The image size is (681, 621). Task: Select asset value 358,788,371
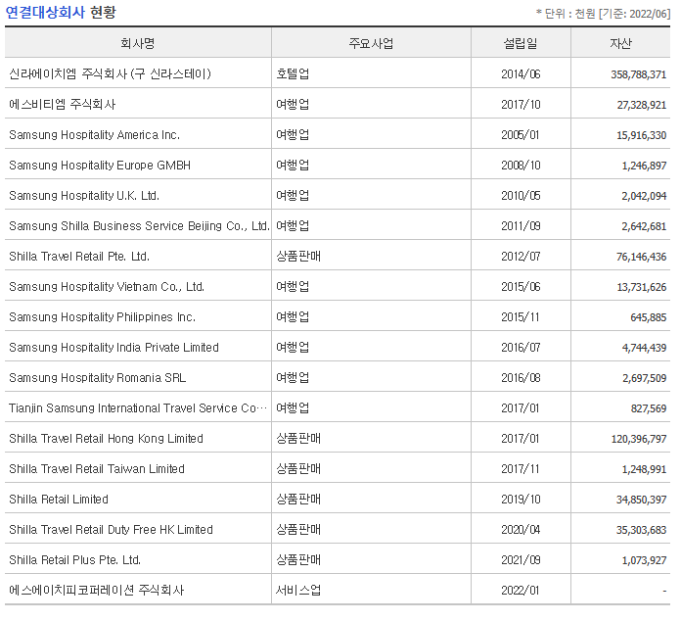pos(638,74)
